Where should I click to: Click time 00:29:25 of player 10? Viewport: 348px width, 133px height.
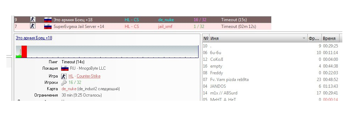pos(330,46)
